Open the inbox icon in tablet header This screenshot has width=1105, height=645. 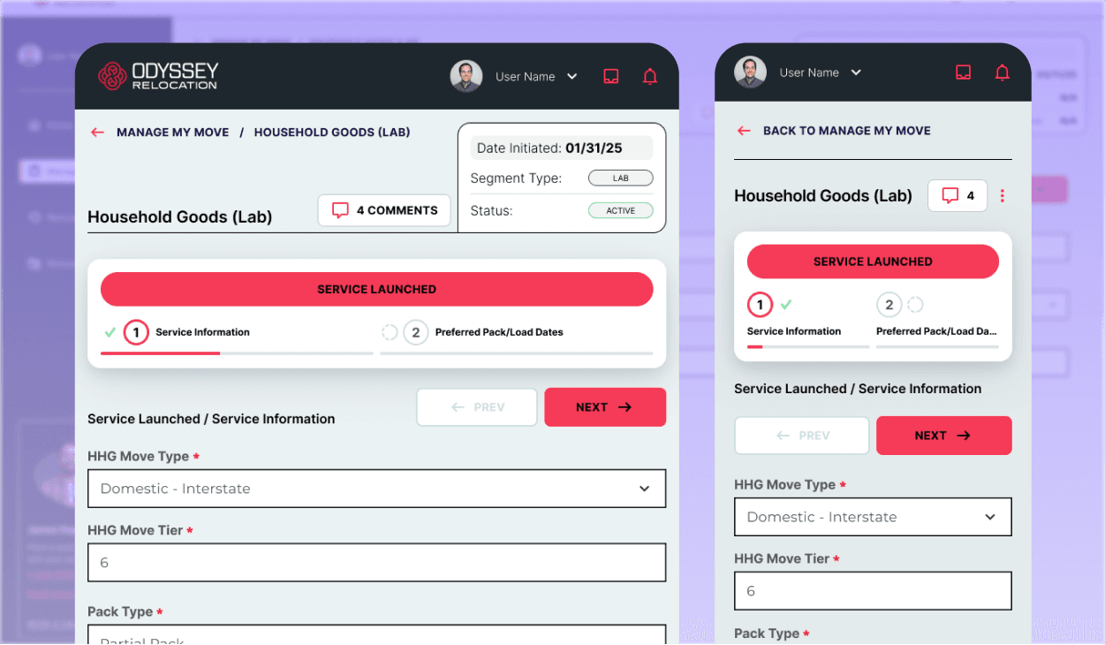[611, 77]
